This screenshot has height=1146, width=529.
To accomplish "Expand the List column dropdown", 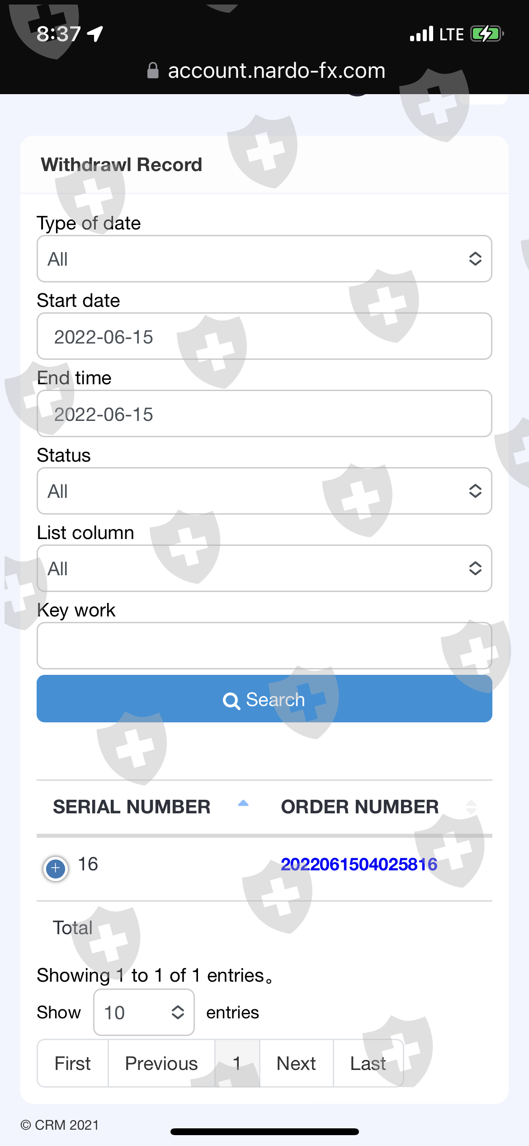I will (x=264, y=568).
